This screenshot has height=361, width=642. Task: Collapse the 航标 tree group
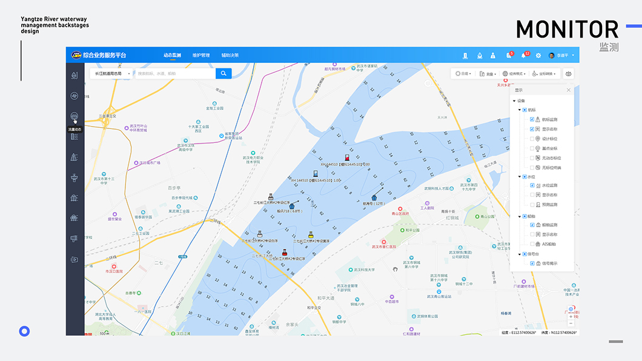(x=520, y=110)
